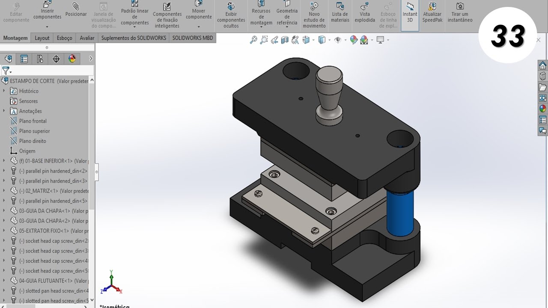Open the ConfigurationManager tab icon

tap(40, 59)
